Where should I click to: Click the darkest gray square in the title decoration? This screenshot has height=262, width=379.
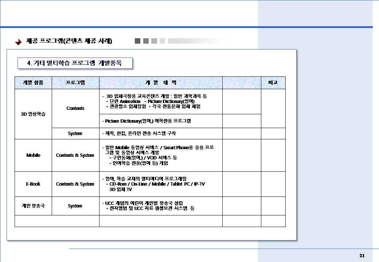pos(137,41)
